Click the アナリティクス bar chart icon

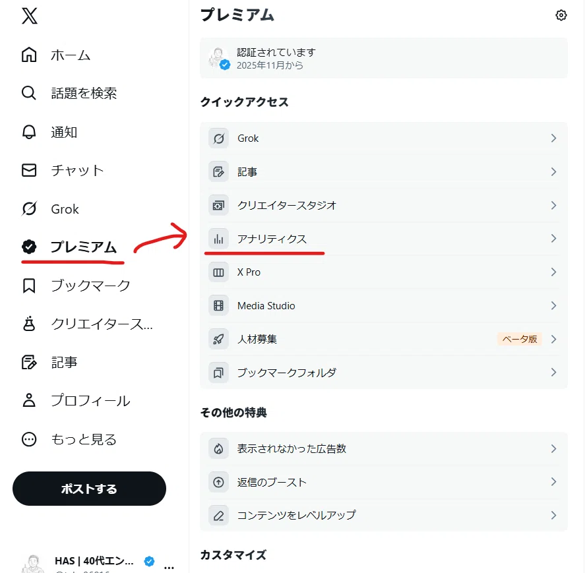(218, 239)
